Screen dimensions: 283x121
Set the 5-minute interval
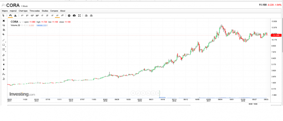pos(27,15)
